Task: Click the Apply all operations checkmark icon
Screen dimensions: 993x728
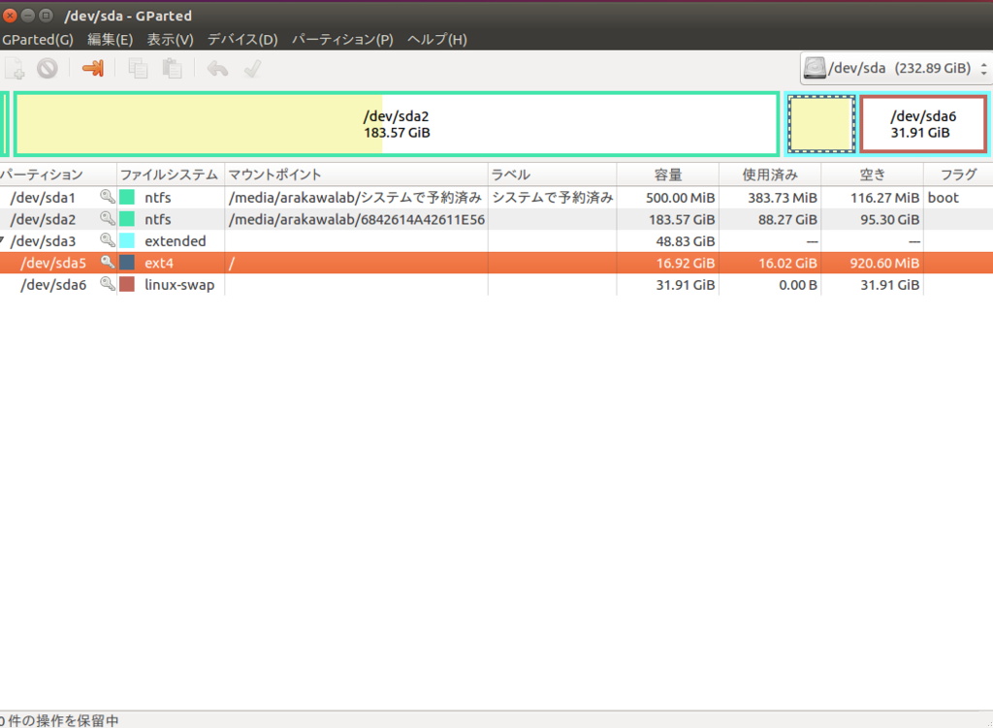Action: (x=252, y=69)
